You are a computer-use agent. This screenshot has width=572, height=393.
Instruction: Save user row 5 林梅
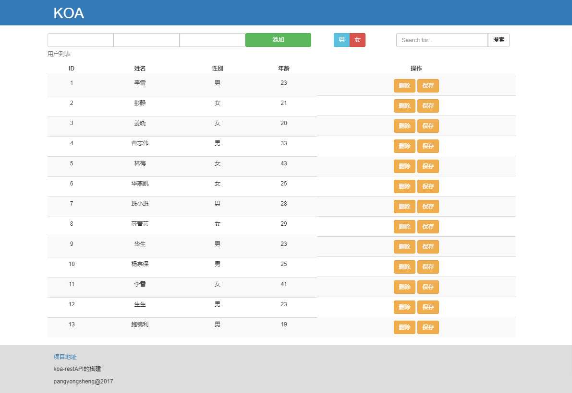click(x=428, y=166)
